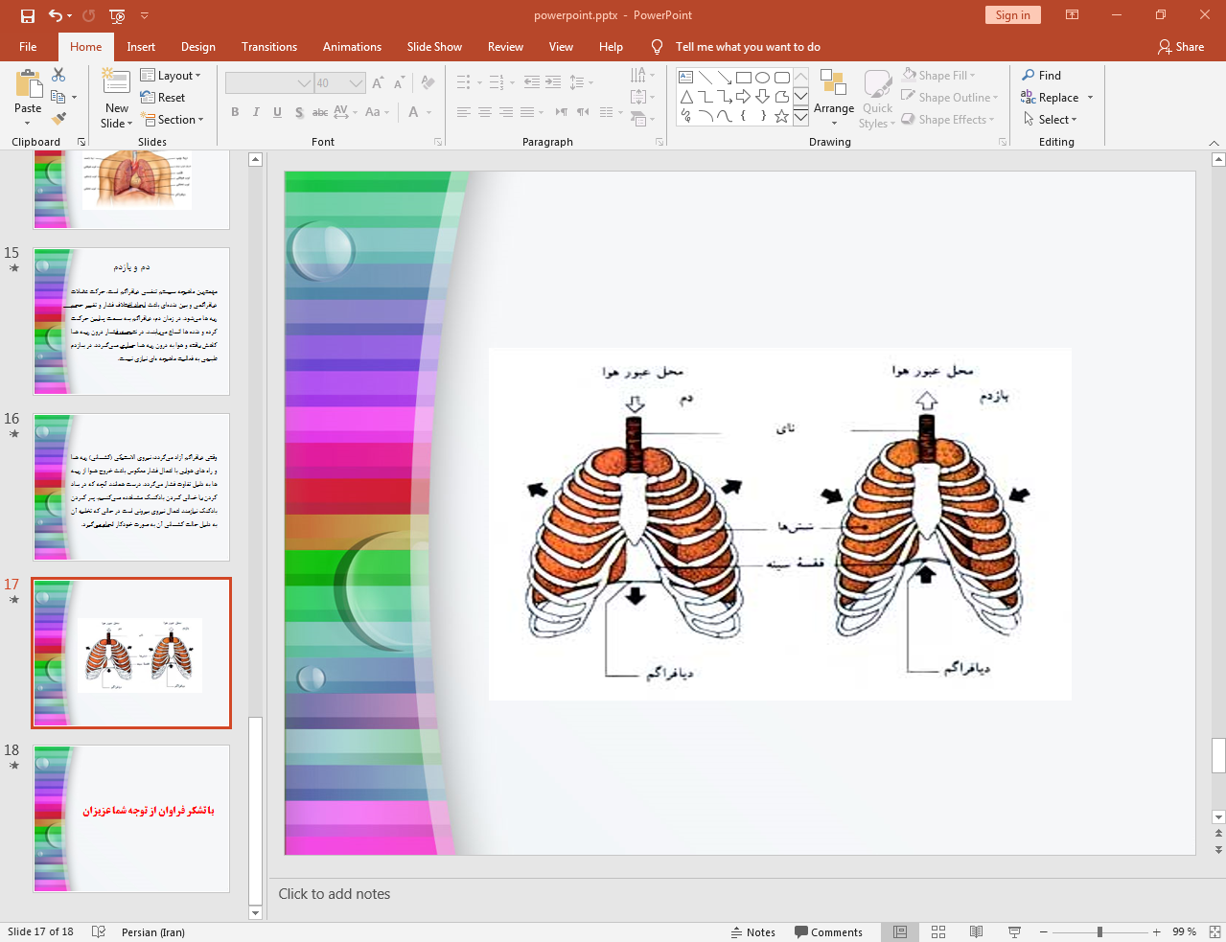Click the zoom out minus button
This screenshot has width=1226, height=942.
click(1044, 931)
